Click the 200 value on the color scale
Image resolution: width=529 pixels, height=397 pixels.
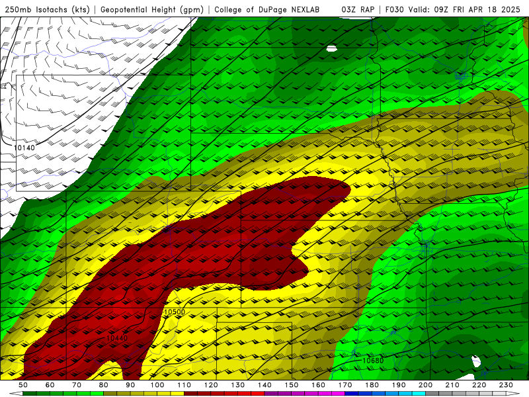click(426, 385)
